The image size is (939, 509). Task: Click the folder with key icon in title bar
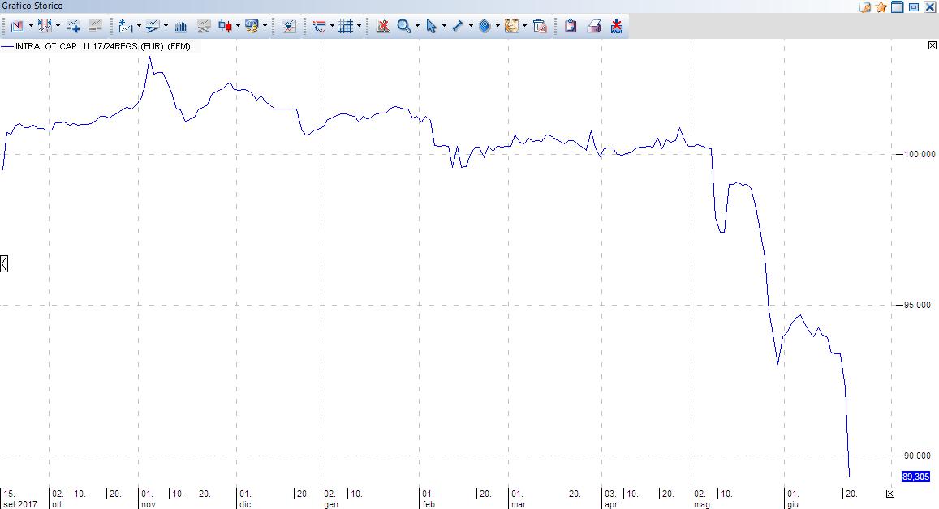click(x=865, y=7)
